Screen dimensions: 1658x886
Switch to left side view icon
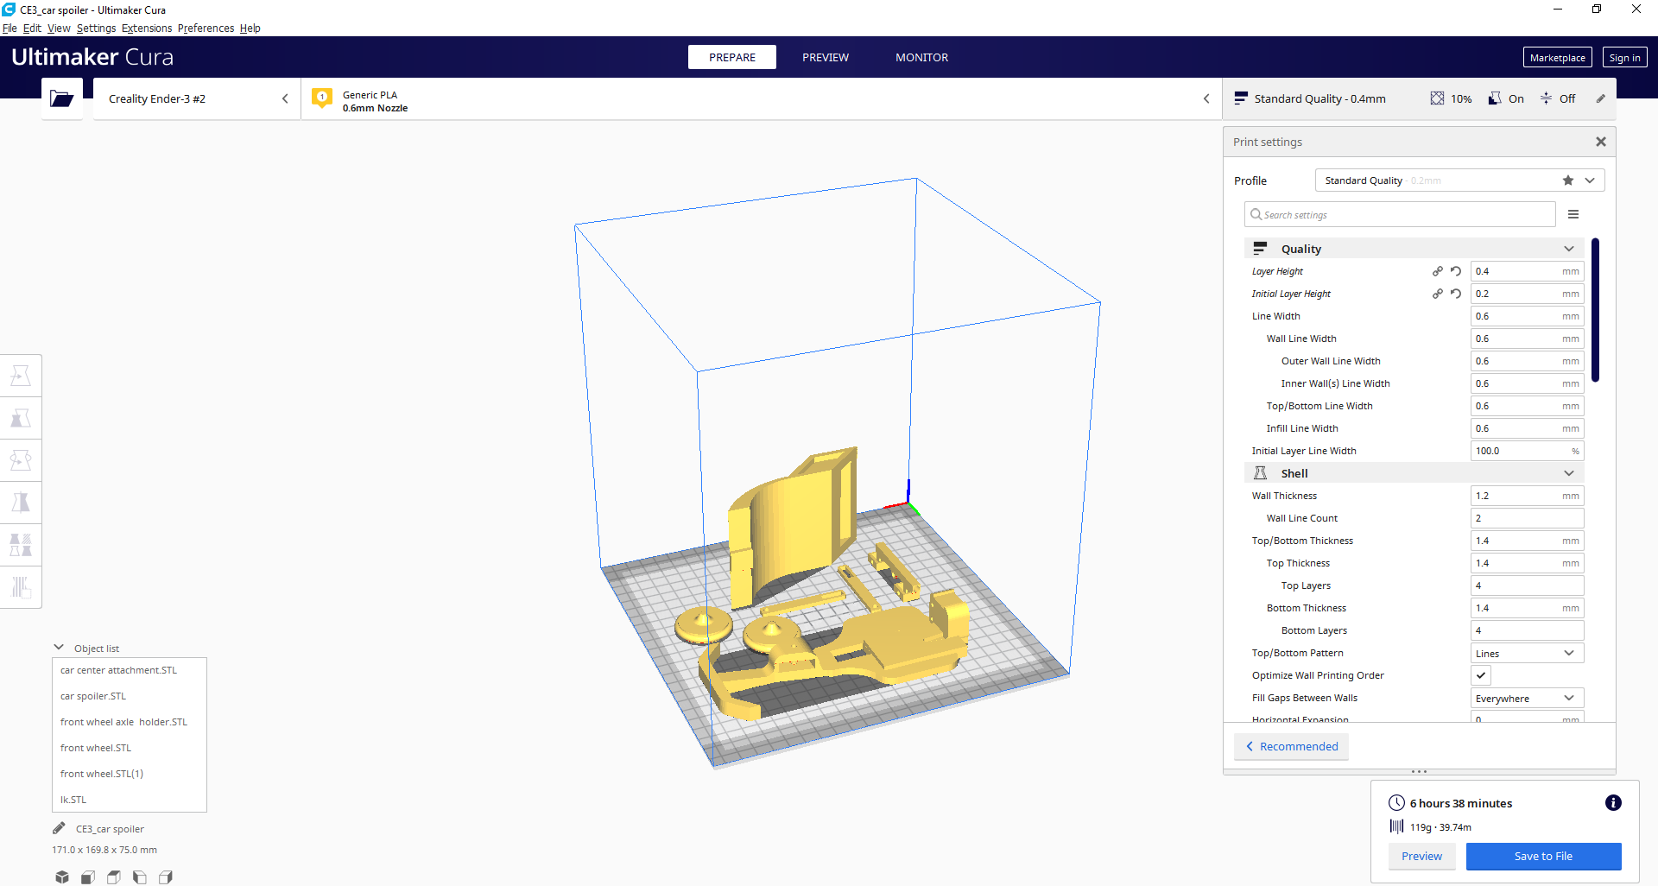139,877
